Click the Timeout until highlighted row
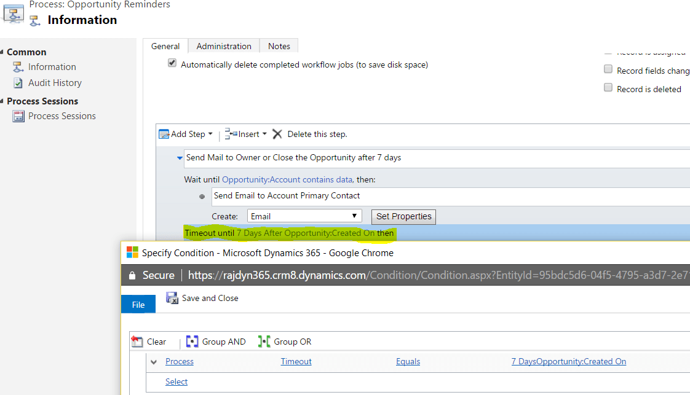The height and width of the screenshot is (395, 690). tap(437, 233)
